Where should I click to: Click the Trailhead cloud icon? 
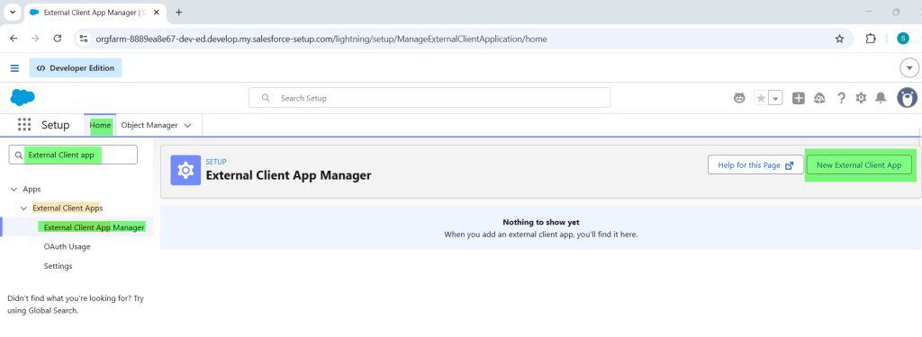(x=819, y=98)
